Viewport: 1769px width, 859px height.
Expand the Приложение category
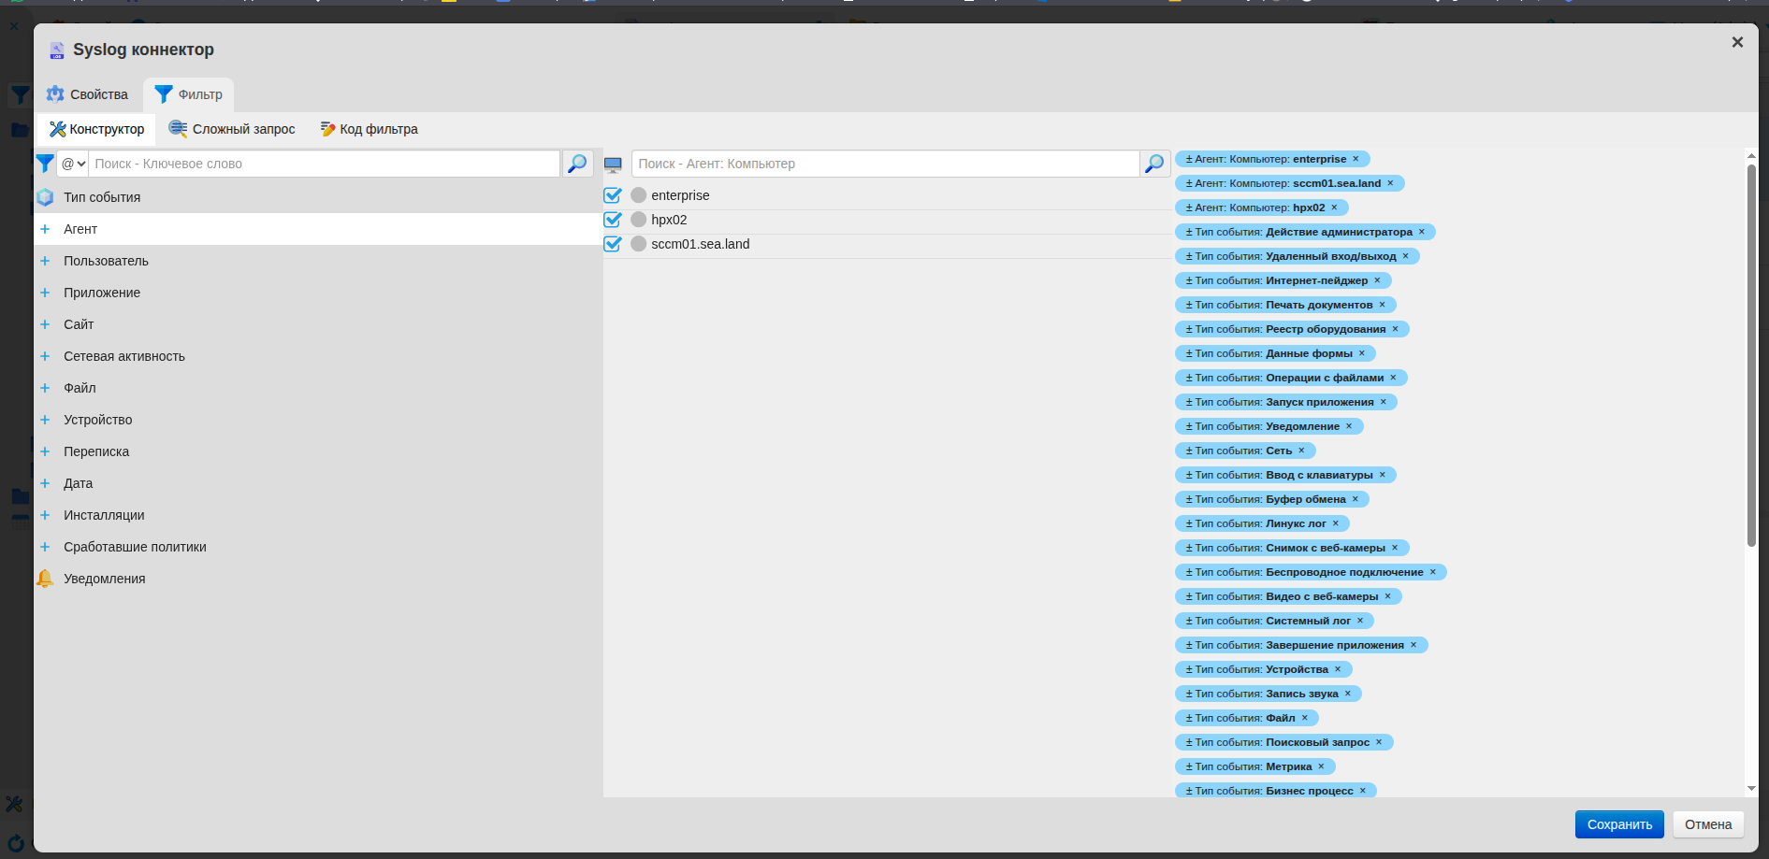45,293
